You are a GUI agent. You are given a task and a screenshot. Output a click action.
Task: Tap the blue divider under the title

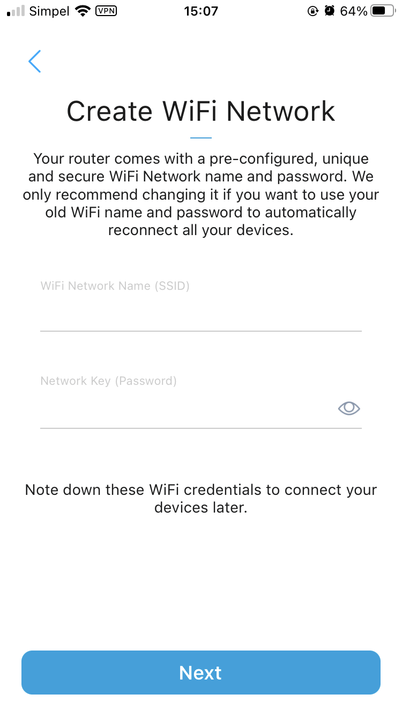tap(200, 138)
